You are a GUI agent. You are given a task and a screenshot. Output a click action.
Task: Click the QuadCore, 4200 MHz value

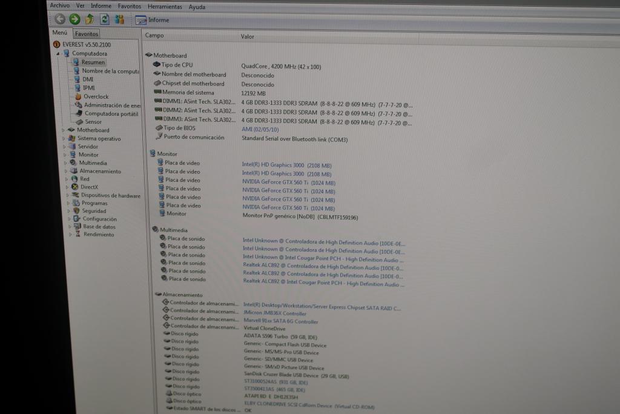281,67
